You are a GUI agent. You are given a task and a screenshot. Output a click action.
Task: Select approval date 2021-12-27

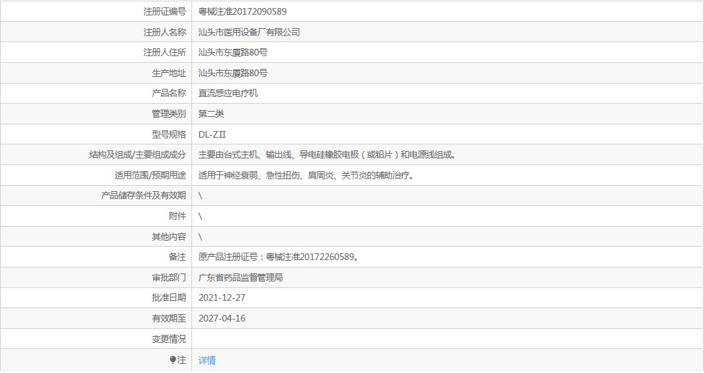pos(222,297)
